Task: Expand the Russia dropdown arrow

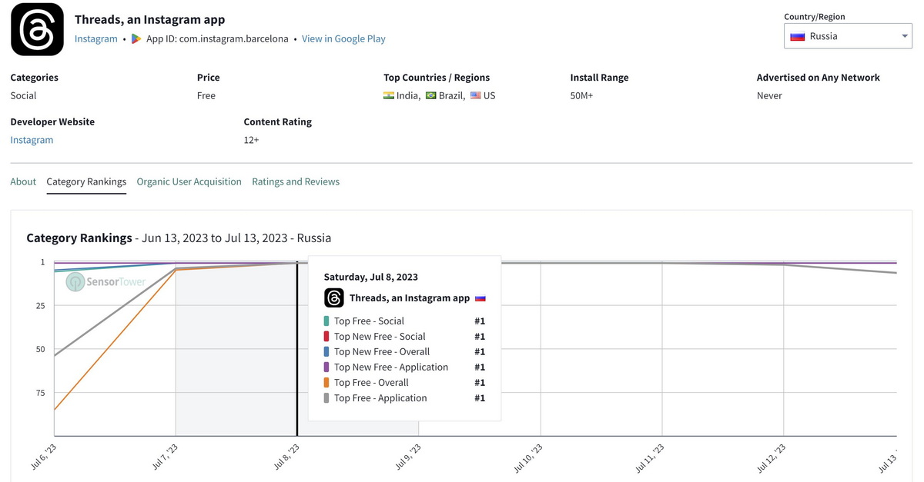Action: tap(904, 36)
